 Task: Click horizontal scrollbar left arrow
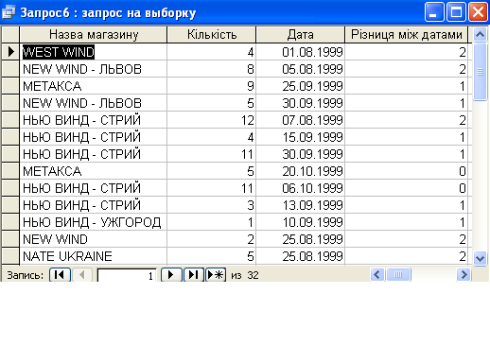point(377,275)
